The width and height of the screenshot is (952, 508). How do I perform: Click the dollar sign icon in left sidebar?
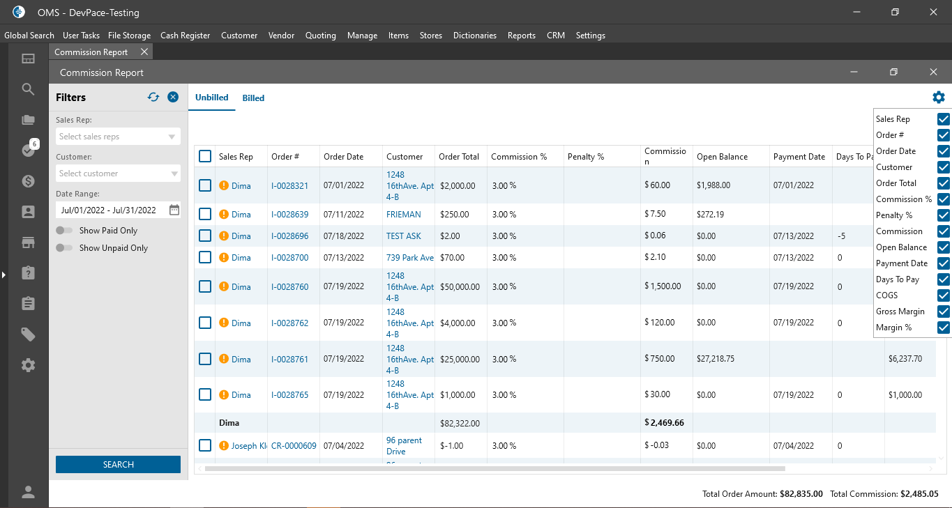click(x=28, y=181)
